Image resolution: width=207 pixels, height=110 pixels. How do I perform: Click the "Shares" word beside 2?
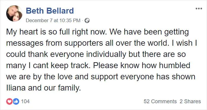coord(192,101)
